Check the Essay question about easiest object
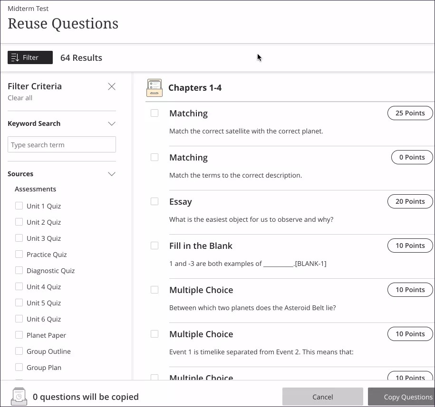Viewport: 435px width, 407px height. [154, 201]
